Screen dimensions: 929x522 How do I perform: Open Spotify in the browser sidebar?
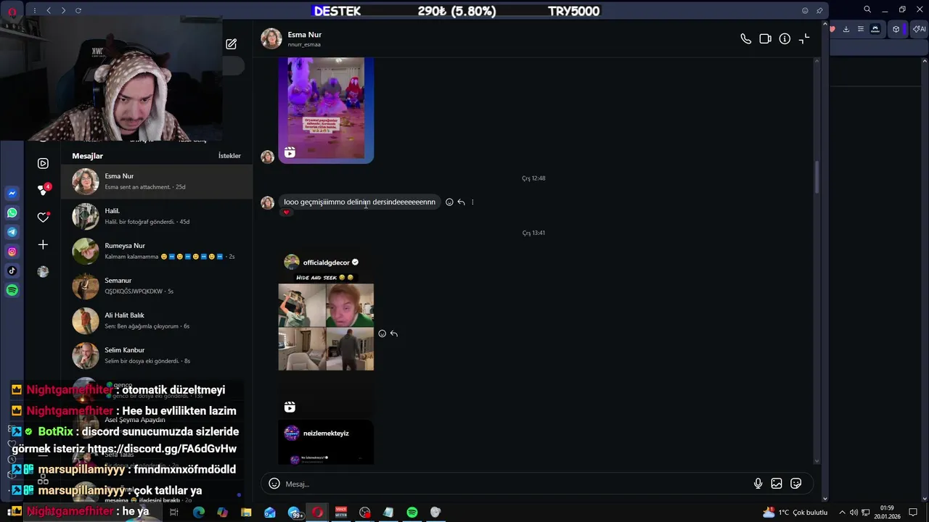coord(12,290)
